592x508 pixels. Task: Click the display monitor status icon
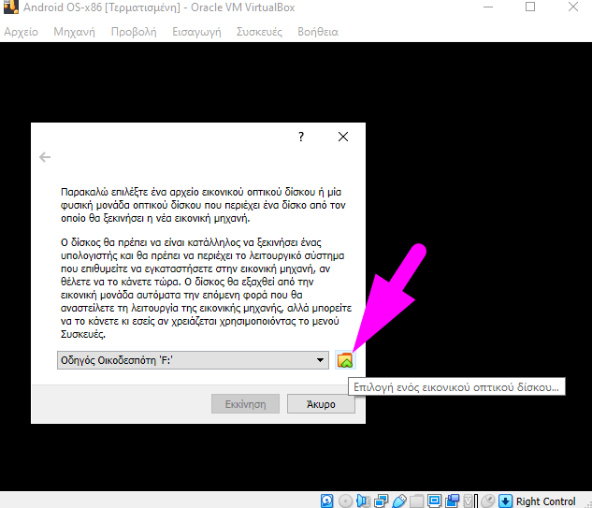(435, 501)
